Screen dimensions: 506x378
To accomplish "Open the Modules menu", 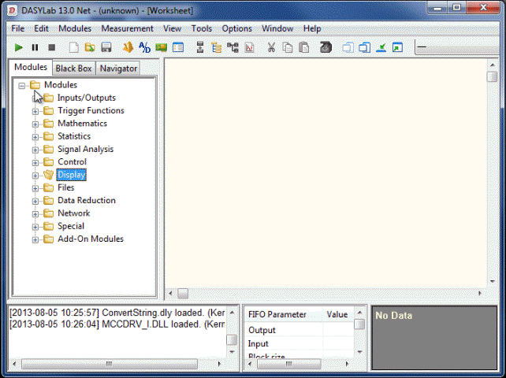I will (75, 28).
